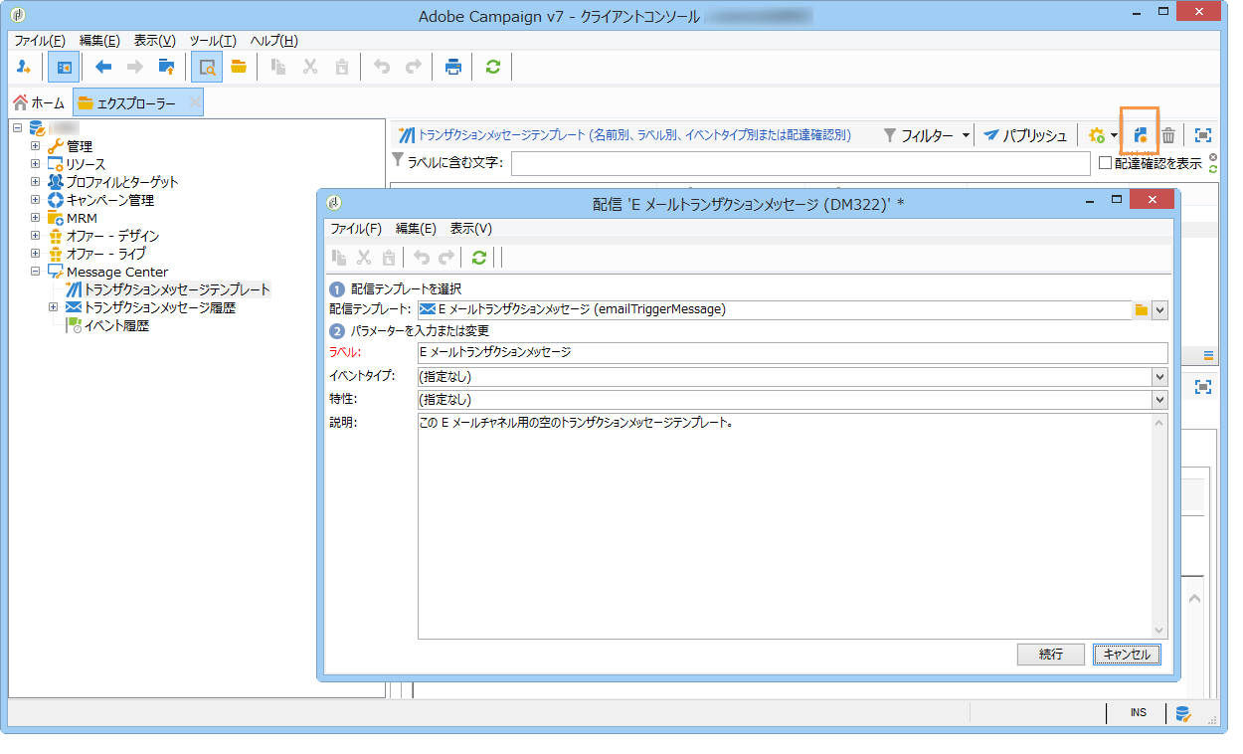Click the trash delete icon in list toolbar
This screenshot has height=754, width=1243.
tap(1169, 135)
